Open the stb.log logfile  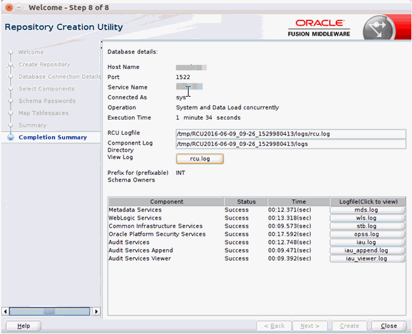tap(367, 226)
